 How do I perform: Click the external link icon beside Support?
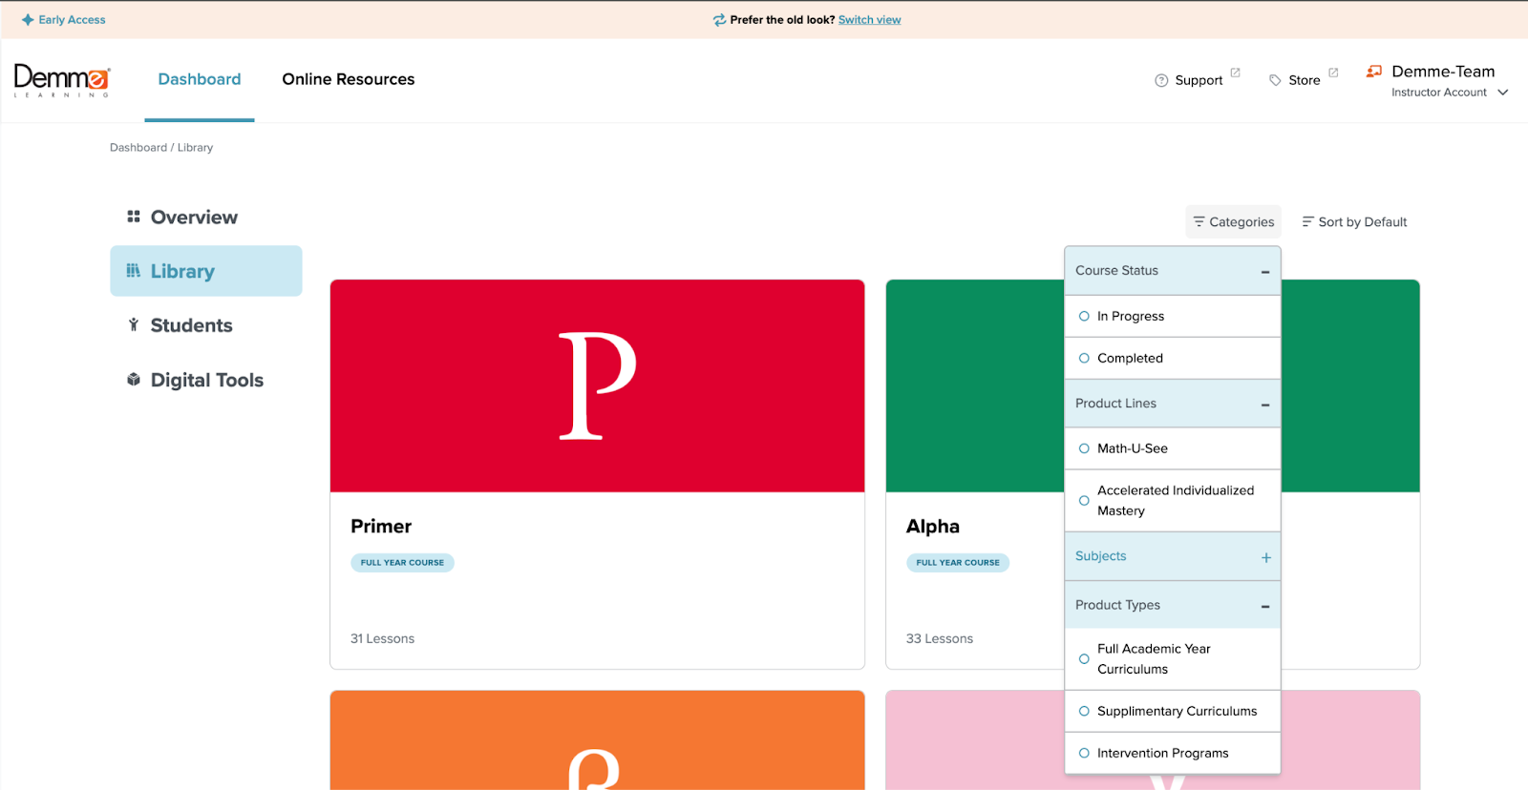pos(1235,73)
